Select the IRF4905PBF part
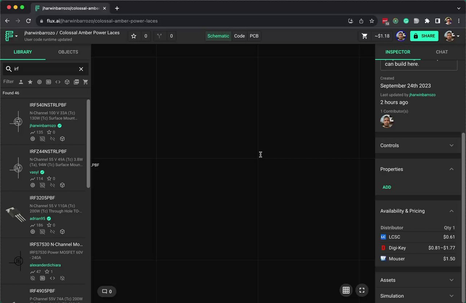 coord(42,291)
